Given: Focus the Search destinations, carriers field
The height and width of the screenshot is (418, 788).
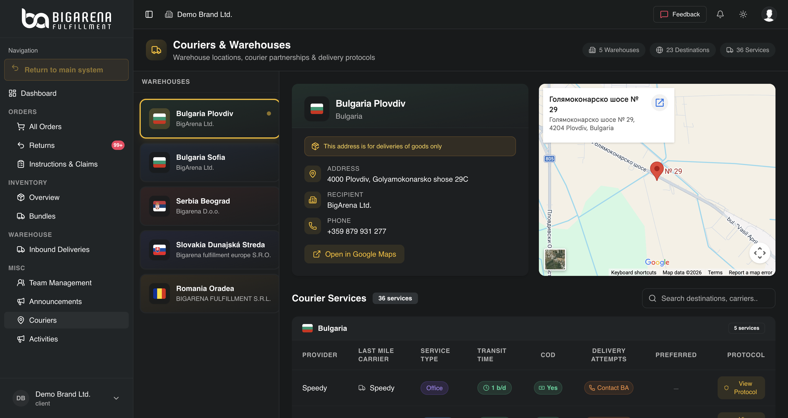Looking at the screenshot, I should (709, 298).
